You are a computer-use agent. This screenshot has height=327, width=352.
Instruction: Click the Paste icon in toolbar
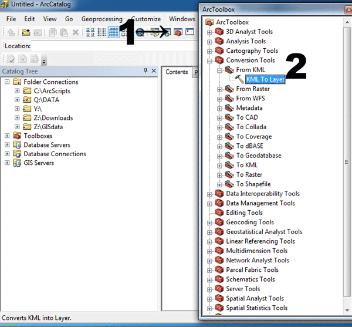click(64, 32)
